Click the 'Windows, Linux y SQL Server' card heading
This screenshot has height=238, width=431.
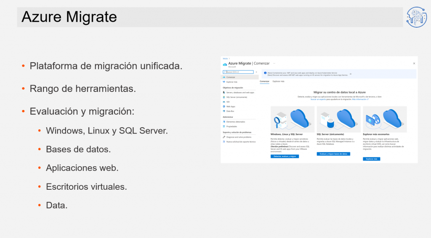[x=286, y=134]
